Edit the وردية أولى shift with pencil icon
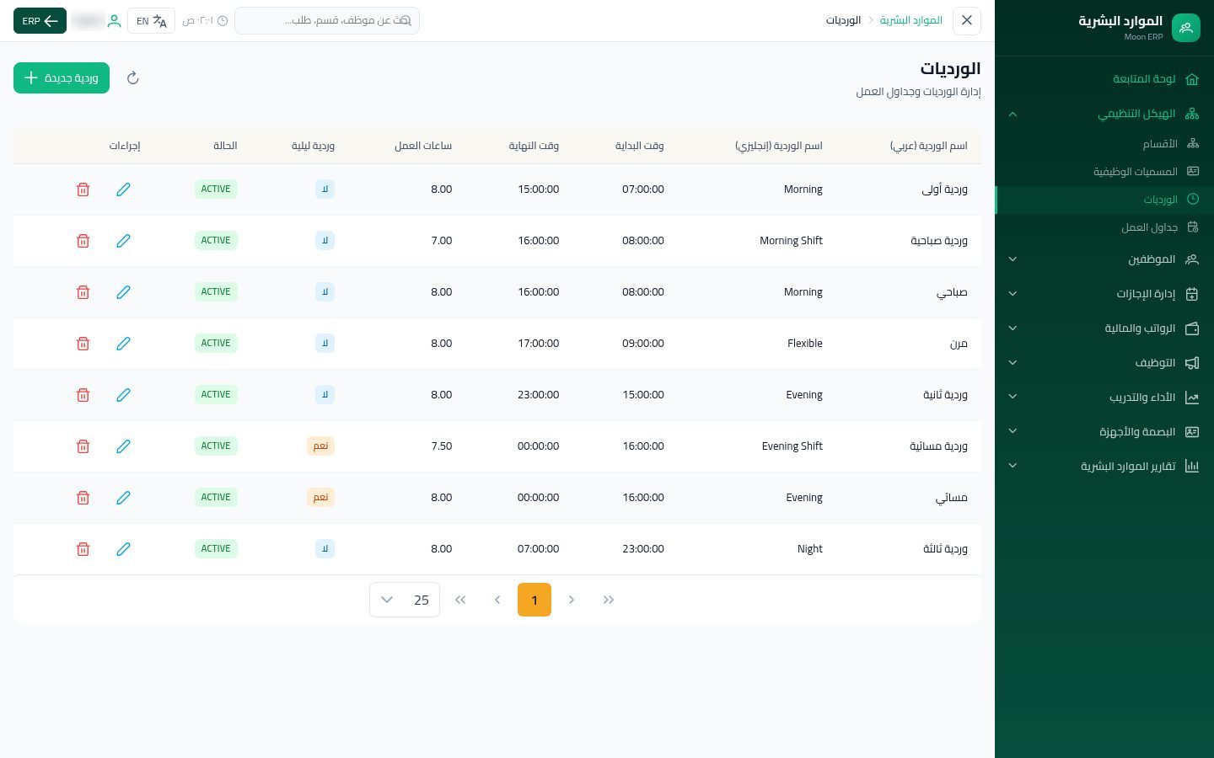 [x=123, y=189]
